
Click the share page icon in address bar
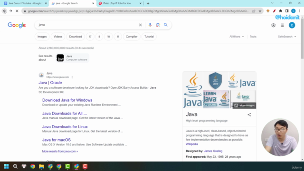[x=254, y=11]
